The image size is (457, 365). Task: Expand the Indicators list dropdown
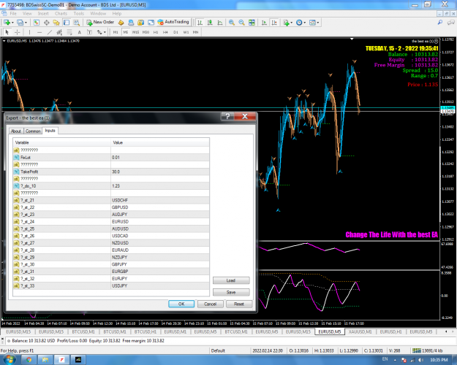click(291, 23)
